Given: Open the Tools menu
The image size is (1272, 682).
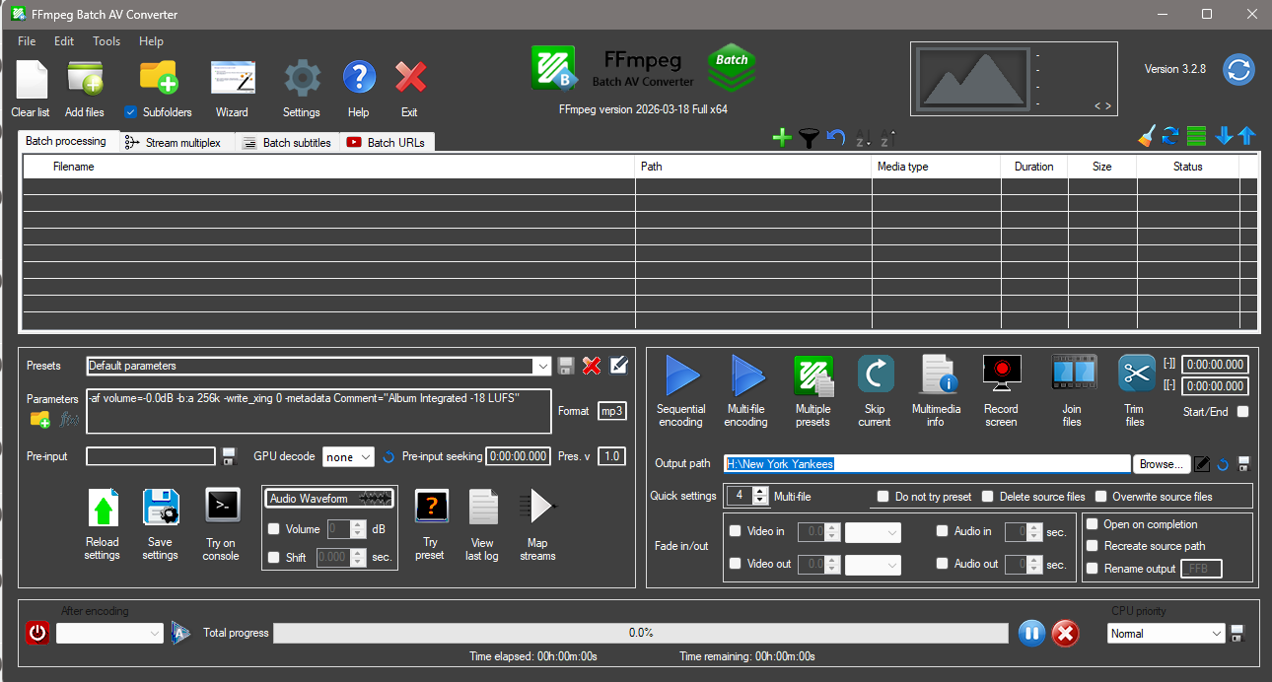Looking at the screenshot, I should pyautogui.click(x=106, y=41).
